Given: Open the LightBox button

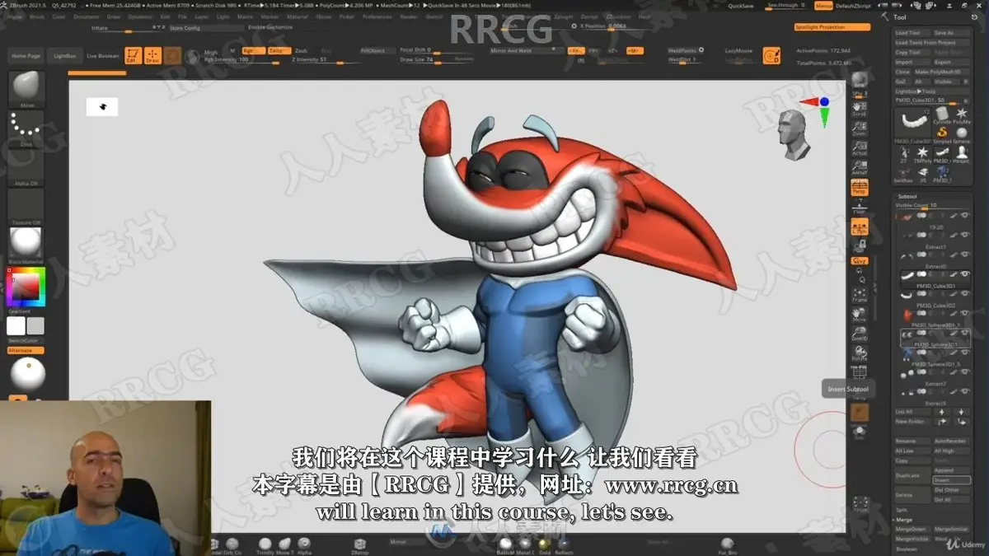Looking at the screenshot, I should point(64,56).
